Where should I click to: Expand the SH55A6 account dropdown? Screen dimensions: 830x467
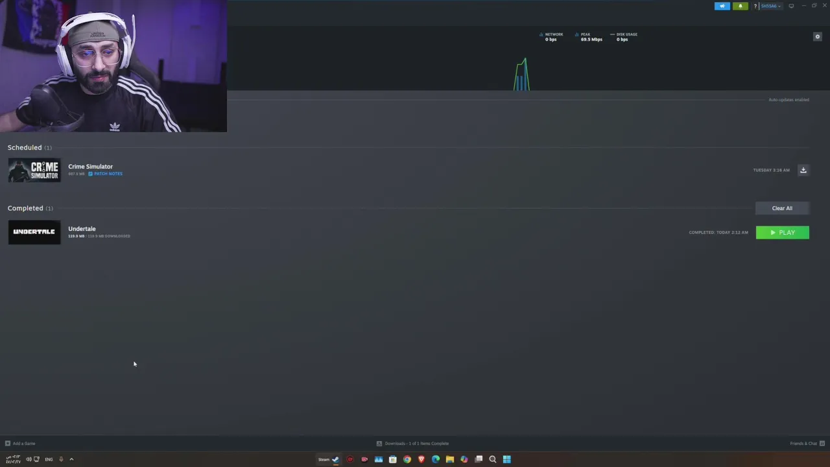(x=770, y=6)
